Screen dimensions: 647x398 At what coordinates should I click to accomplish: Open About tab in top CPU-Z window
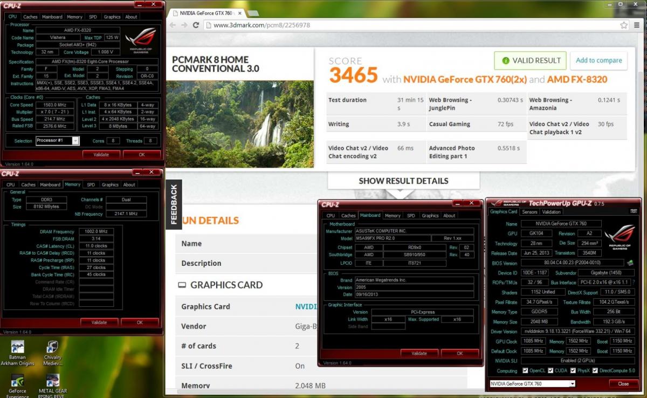131,17
